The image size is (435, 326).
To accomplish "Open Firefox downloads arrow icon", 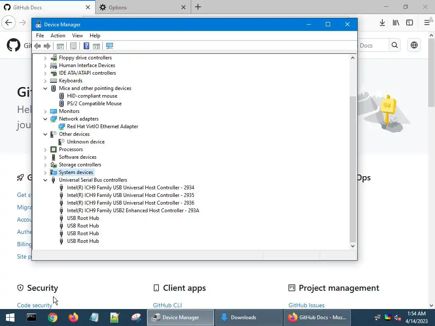I will [382, 23].
